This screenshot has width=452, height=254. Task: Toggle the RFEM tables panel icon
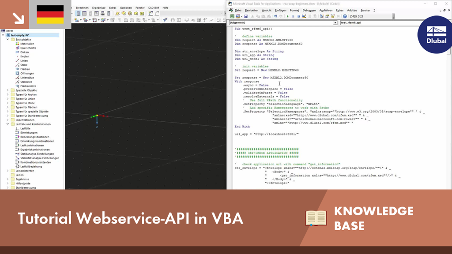click(84, 14)
